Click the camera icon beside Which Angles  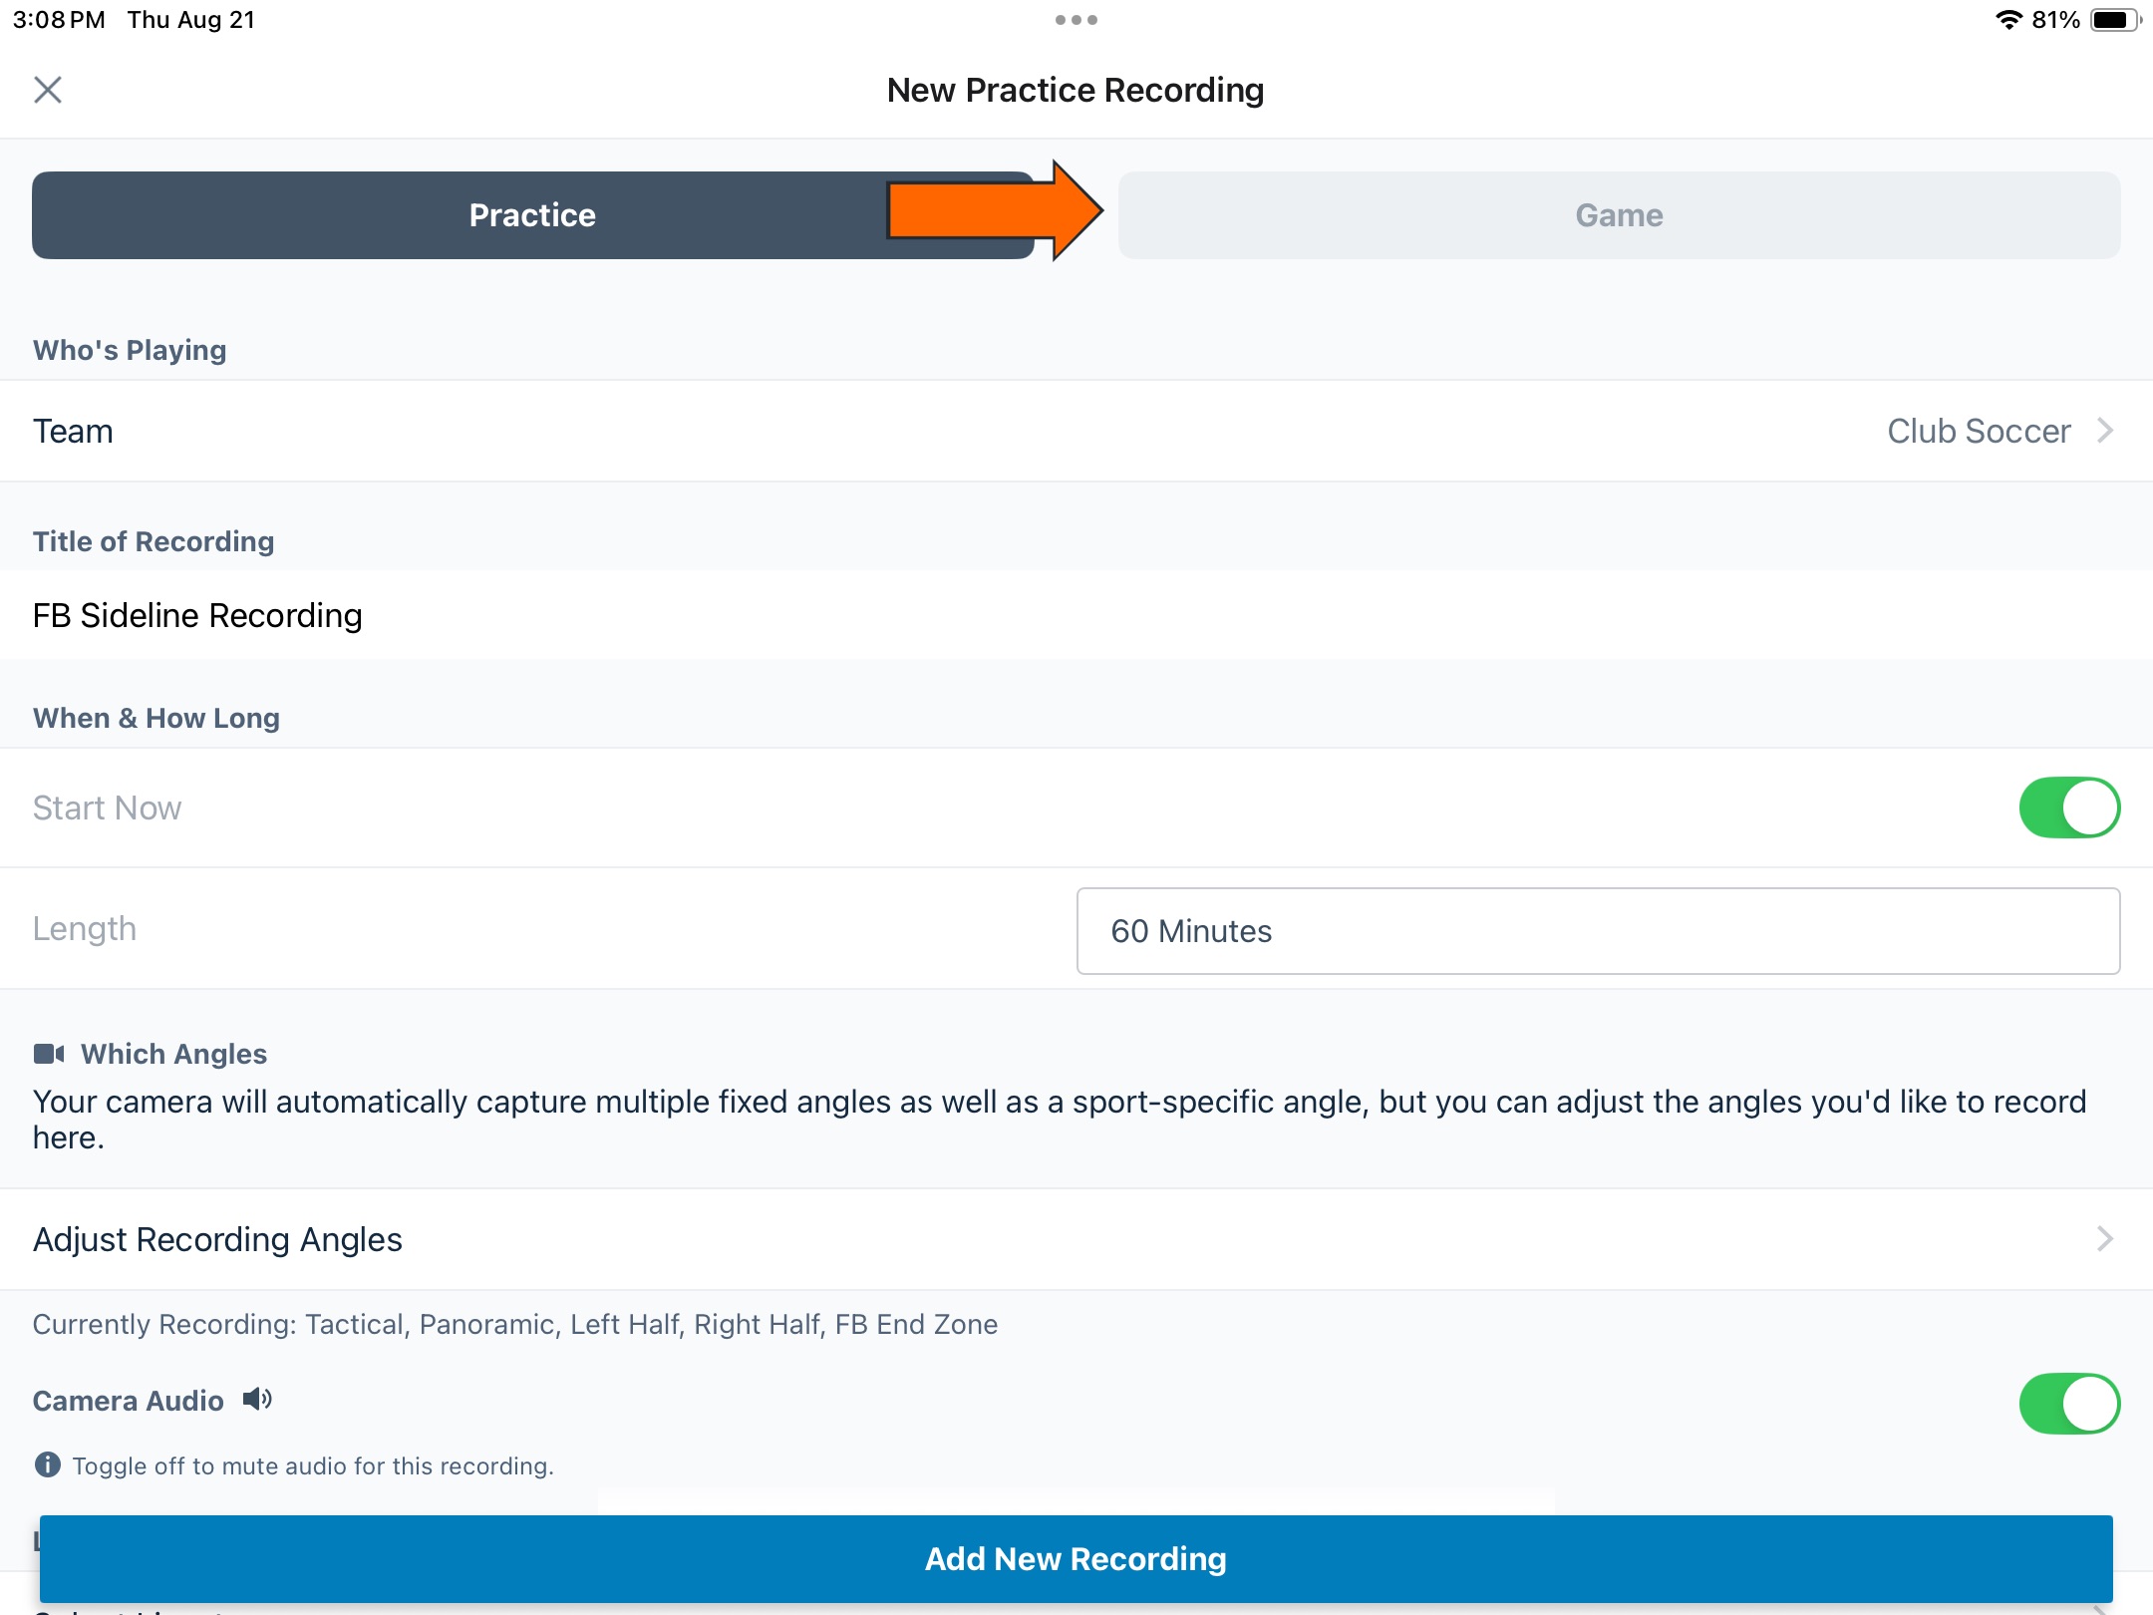click(x=52, y=1053)
